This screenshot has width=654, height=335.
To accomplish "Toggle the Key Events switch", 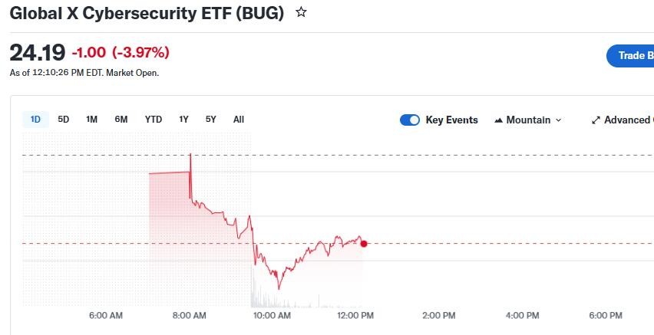I will click(410, 120).
